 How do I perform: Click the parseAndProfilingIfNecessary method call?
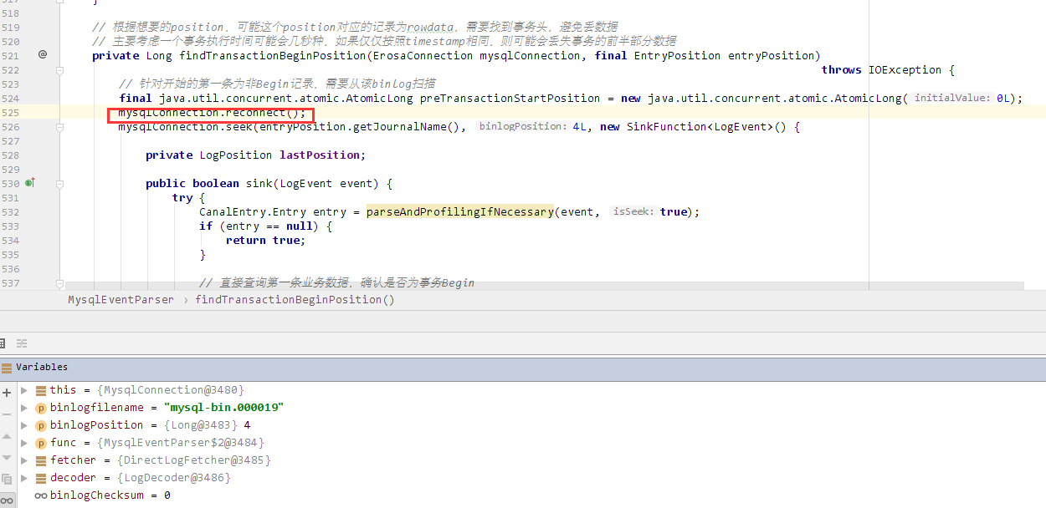pos(459,212)
